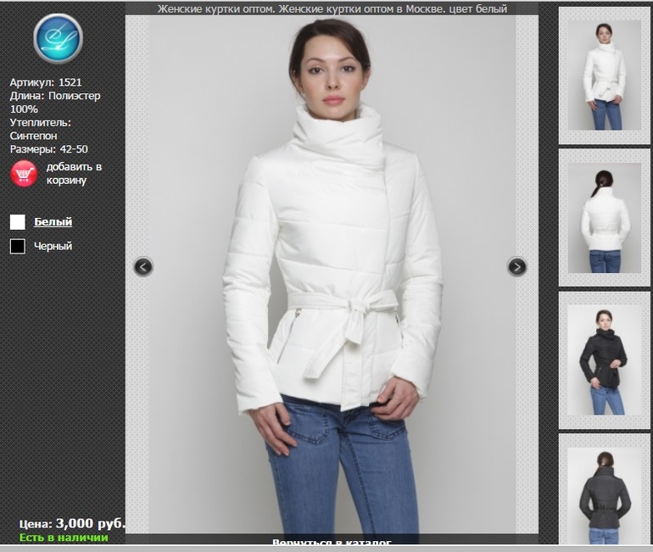
Task: Click the Размеры: 42-50 size text
Action: 48,148
